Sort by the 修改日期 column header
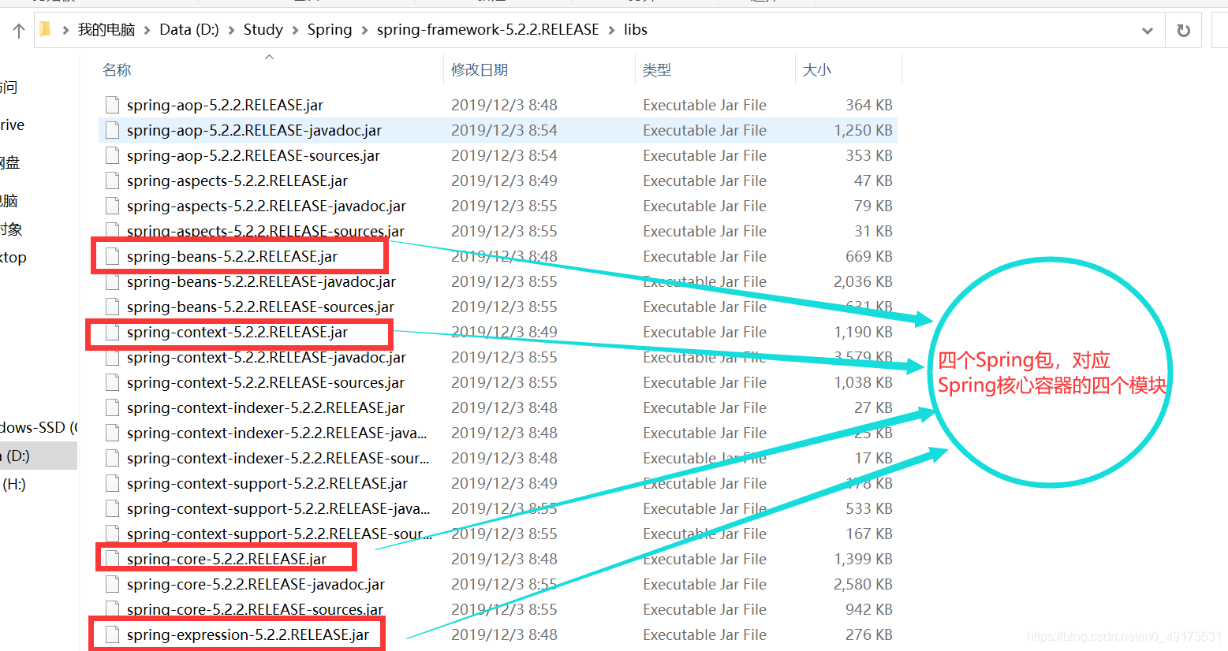 (x=480, y=70)
